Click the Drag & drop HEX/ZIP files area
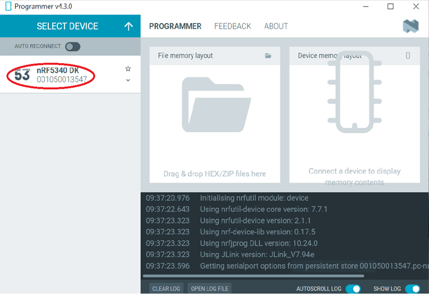 (214, 174)
